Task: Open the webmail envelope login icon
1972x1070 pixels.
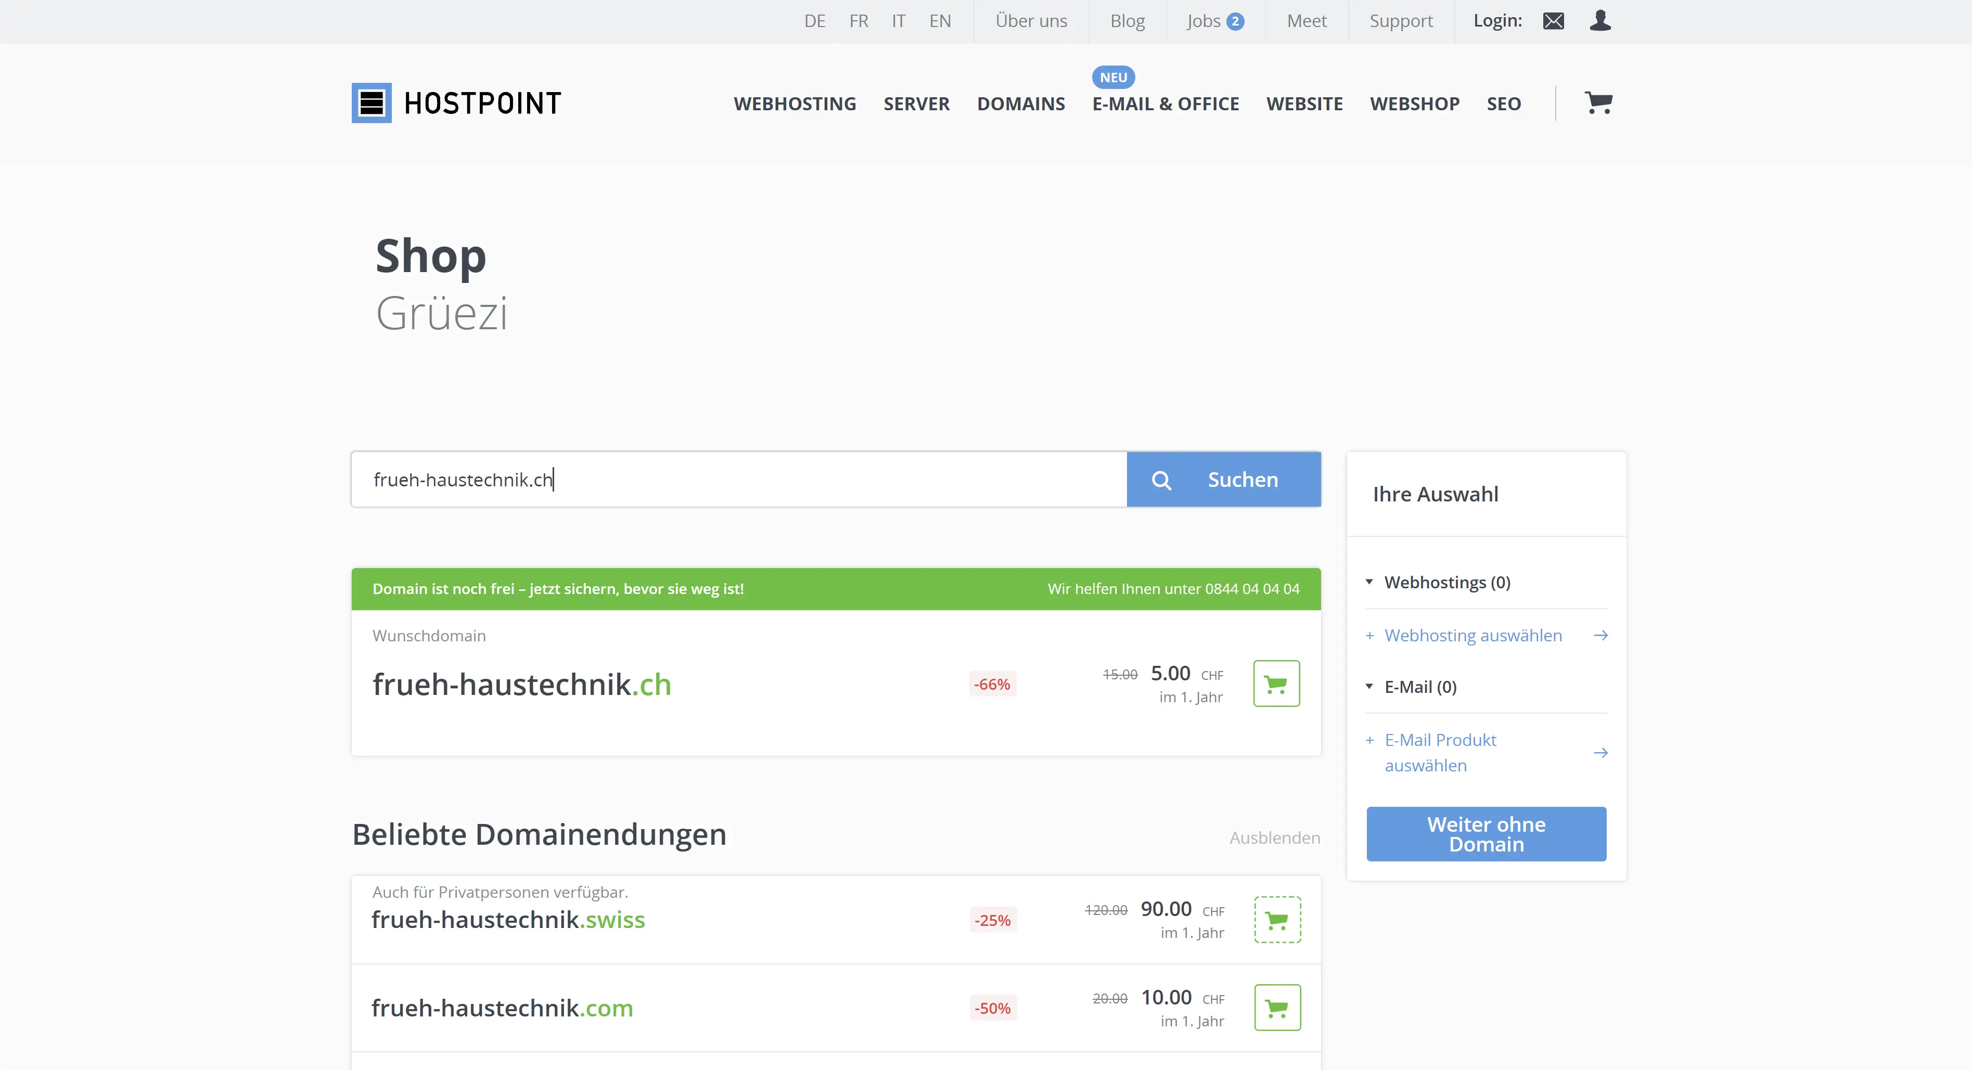Action: click(1553, 21)
